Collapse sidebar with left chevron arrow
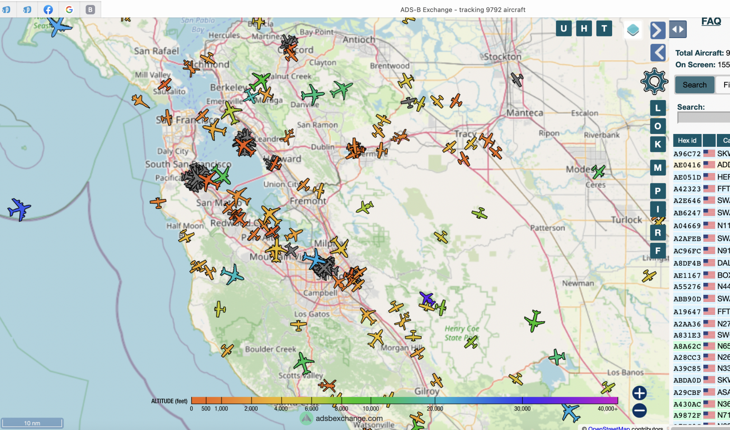This screenshot has height=430, width=730. tap(658, 53)
